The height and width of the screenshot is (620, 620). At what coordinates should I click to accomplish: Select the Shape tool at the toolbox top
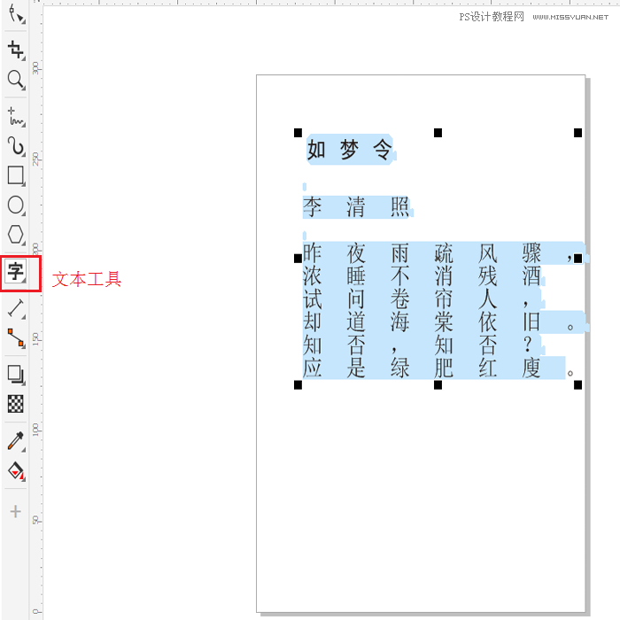coord(15,15)
